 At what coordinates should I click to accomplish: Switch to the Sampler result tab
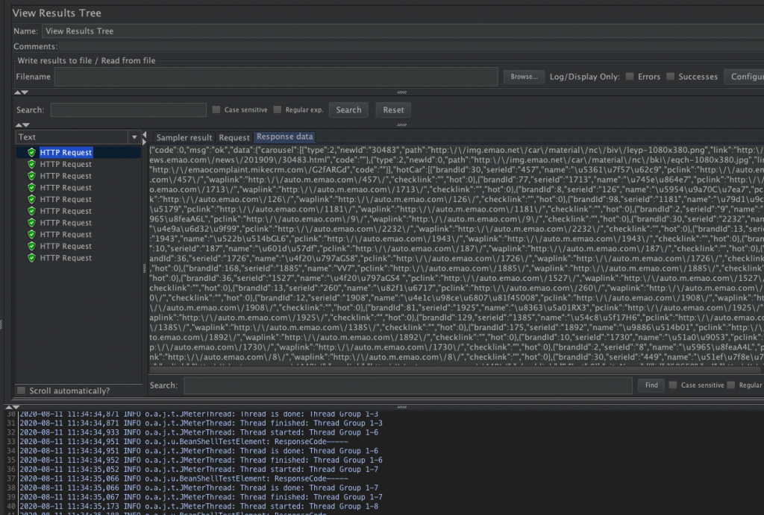[x=184, y=138]
